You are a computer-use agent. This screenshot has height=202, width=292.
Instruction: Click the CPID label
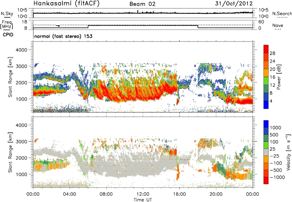coord(8,35)
